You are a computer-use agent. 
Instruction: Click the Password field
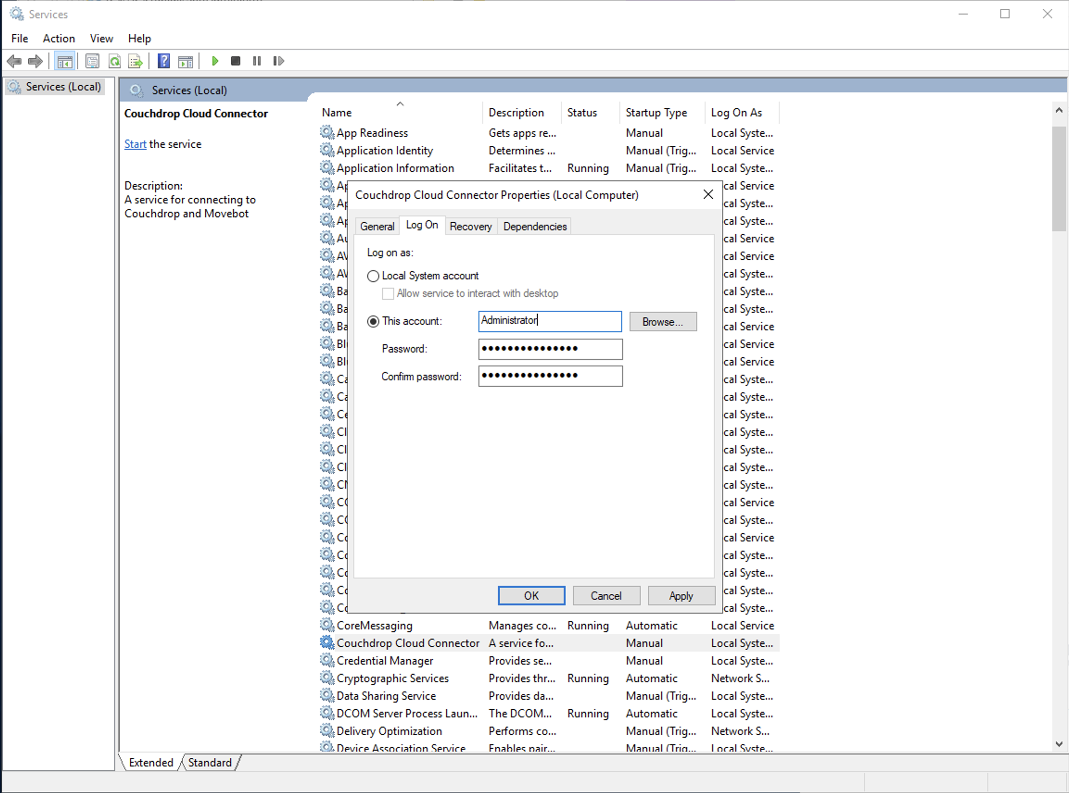coord(550,349)
